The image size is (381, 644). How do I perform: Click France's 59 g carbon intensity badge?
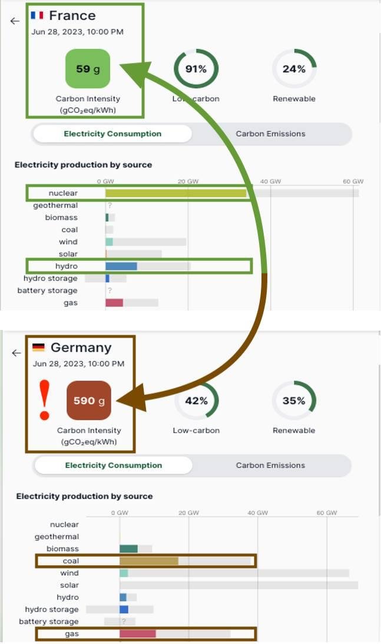[88, 69]
